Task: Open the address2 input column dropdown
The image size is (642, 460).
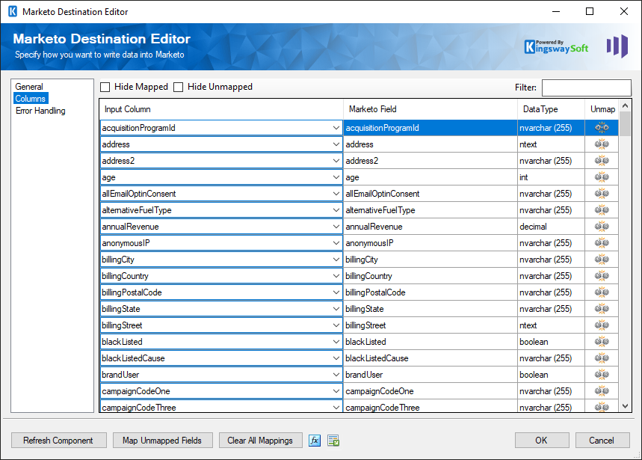Action: (x=336, y=161)
